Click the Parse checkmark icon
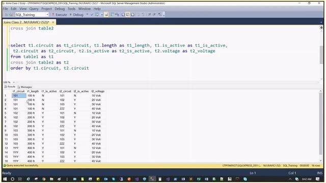The height and width of the screenshot is (183, 326). [92, 15]
